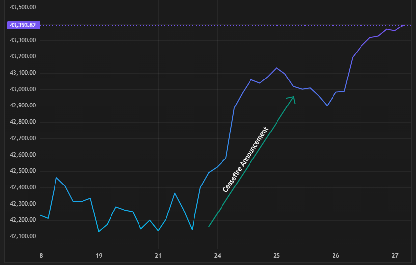The image size is (416, 265).
Task: Click the current price label 43,393.82
Action: point(24,25)
